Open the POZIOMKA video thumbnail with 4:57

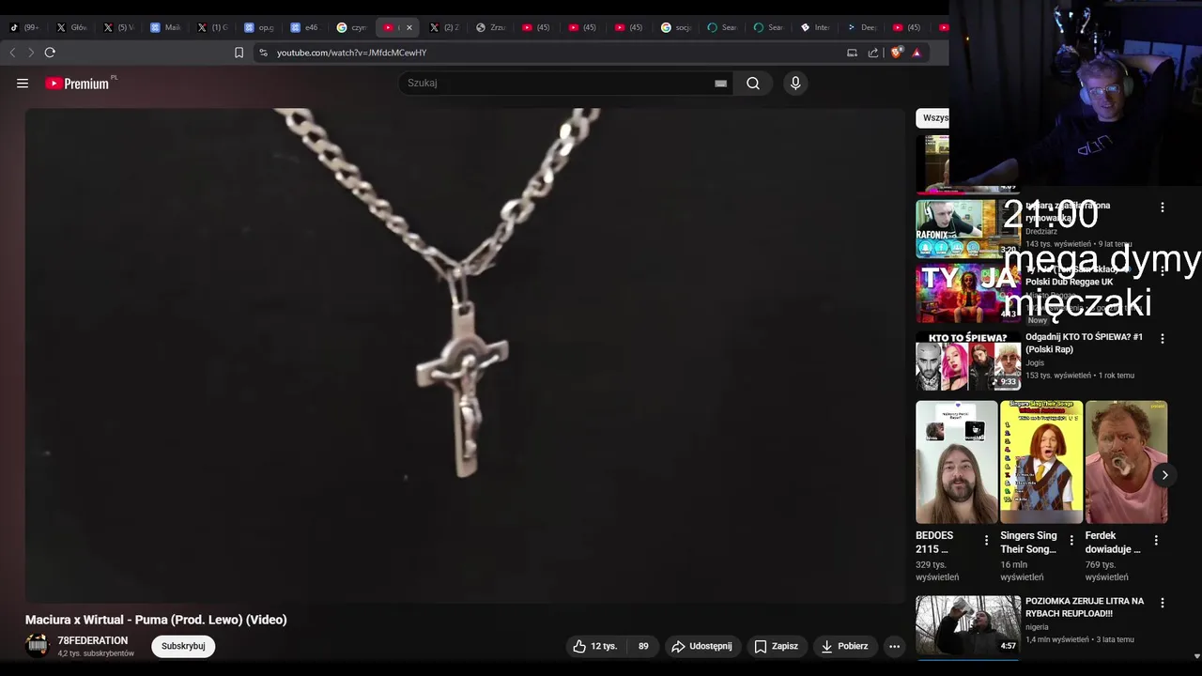click(968, 624)
